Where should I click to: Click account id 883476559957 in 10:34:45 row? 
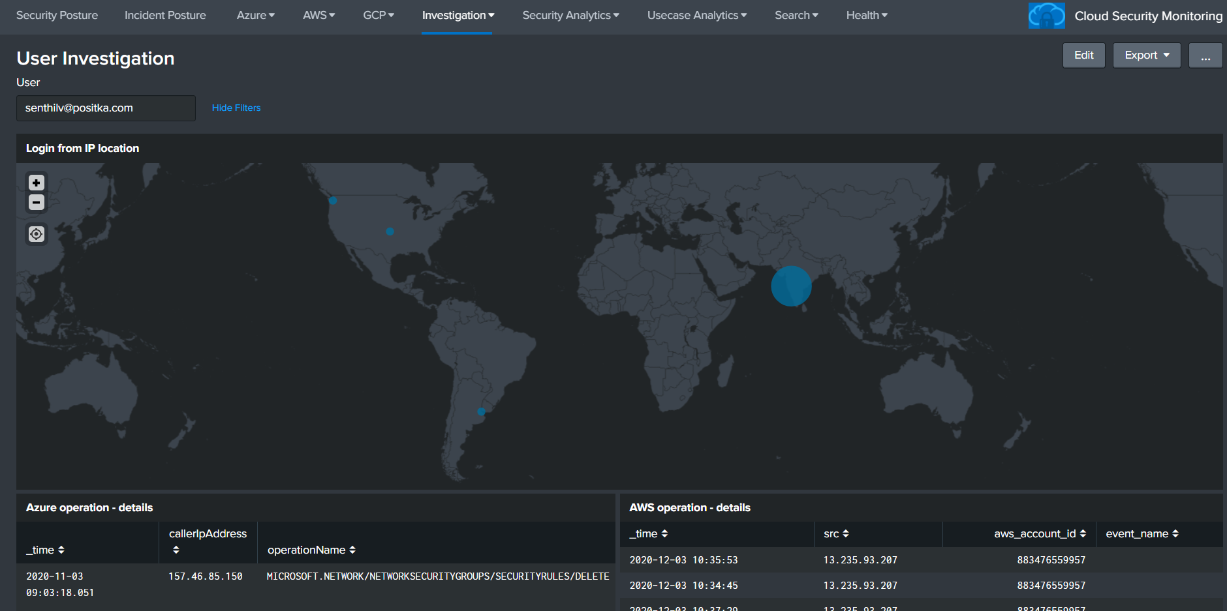tap(1051, 586)
